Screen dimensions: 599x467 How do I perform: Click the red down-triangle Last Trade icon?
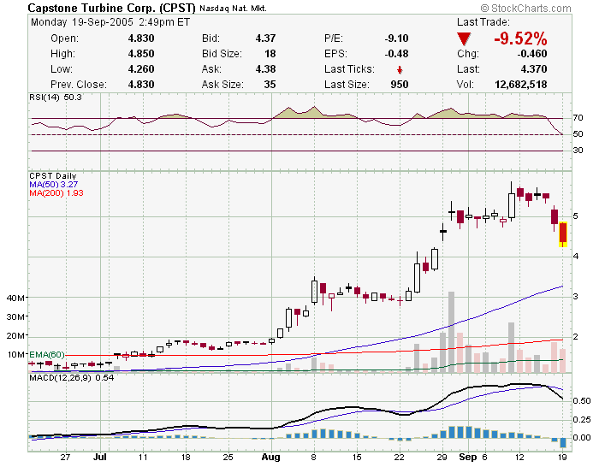pos(464,39)
